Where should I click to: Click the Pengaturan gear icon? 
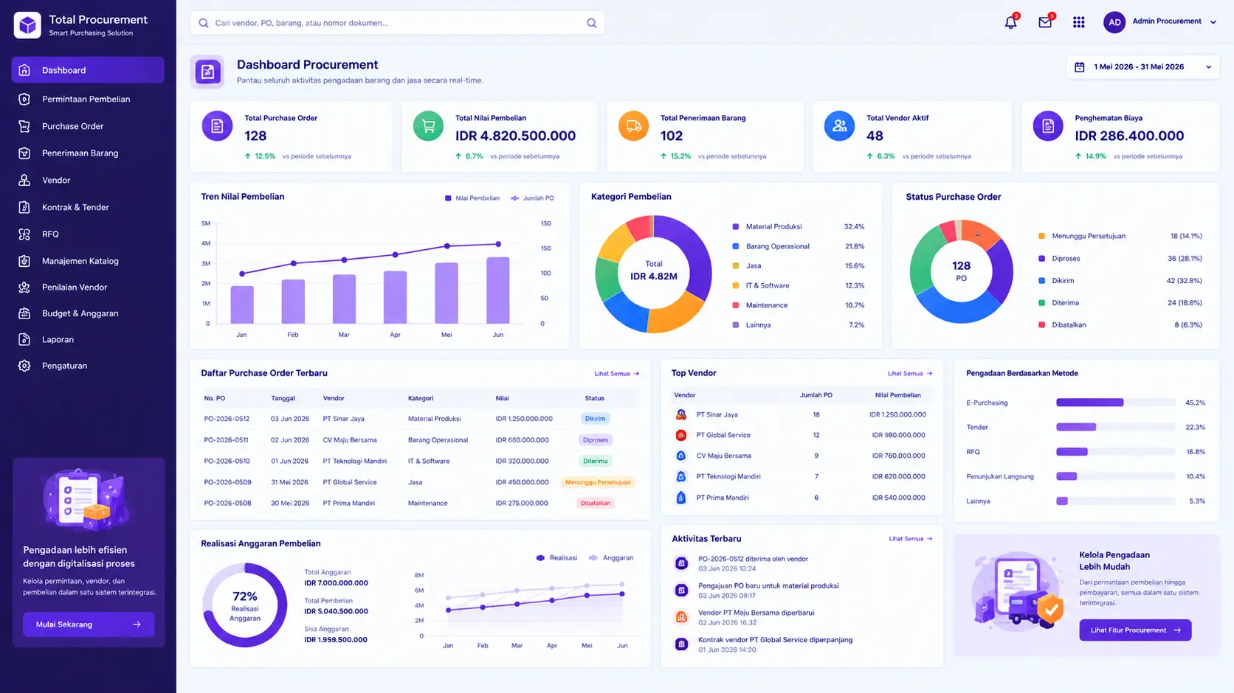[24, 366]
